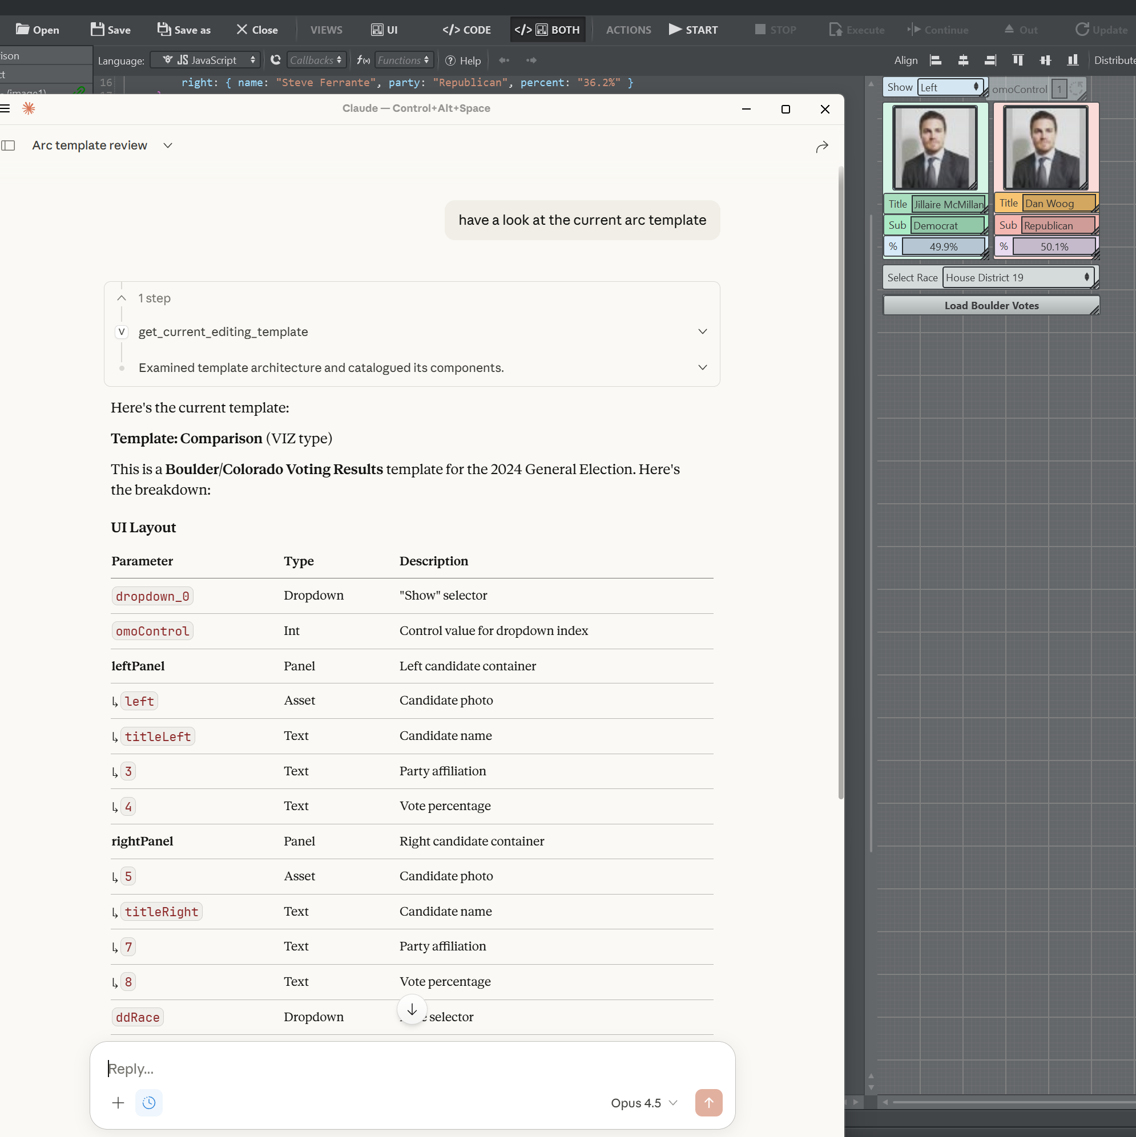Click the Load Boulder Votes button
Viewport: 1136px width, 1137px height.
click(990, 305)
